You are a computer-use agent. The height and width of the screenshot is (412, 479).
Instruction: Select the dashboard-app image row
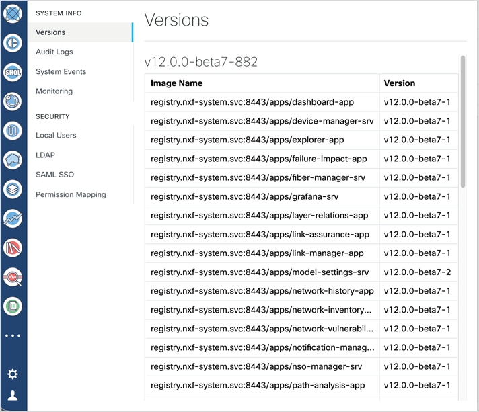click(x=301, y=102)
